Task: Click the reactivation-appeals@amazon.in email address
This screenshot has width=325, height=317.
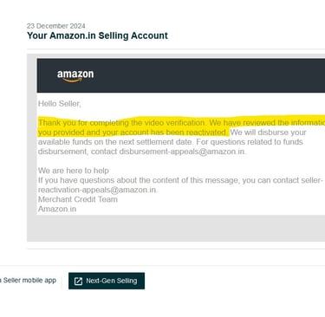Action: click(x=97, y=190)
